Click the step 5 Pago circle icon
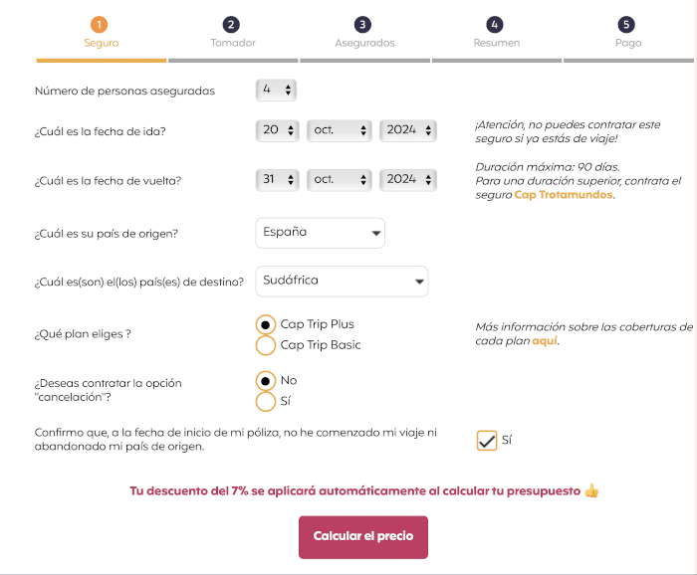697x575 pixels. coord(626,24)
